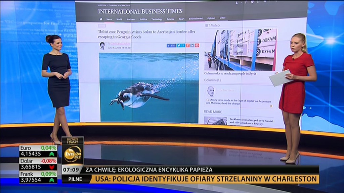Open the Tbilisi zoo penguin headline
Viewport: 344px width, 193px height.
coord(147,34)
